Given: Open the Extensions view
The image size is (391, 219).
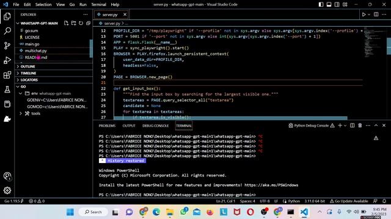Looking at the screenshot, I should pyautogui.click(x=7, y=75).
